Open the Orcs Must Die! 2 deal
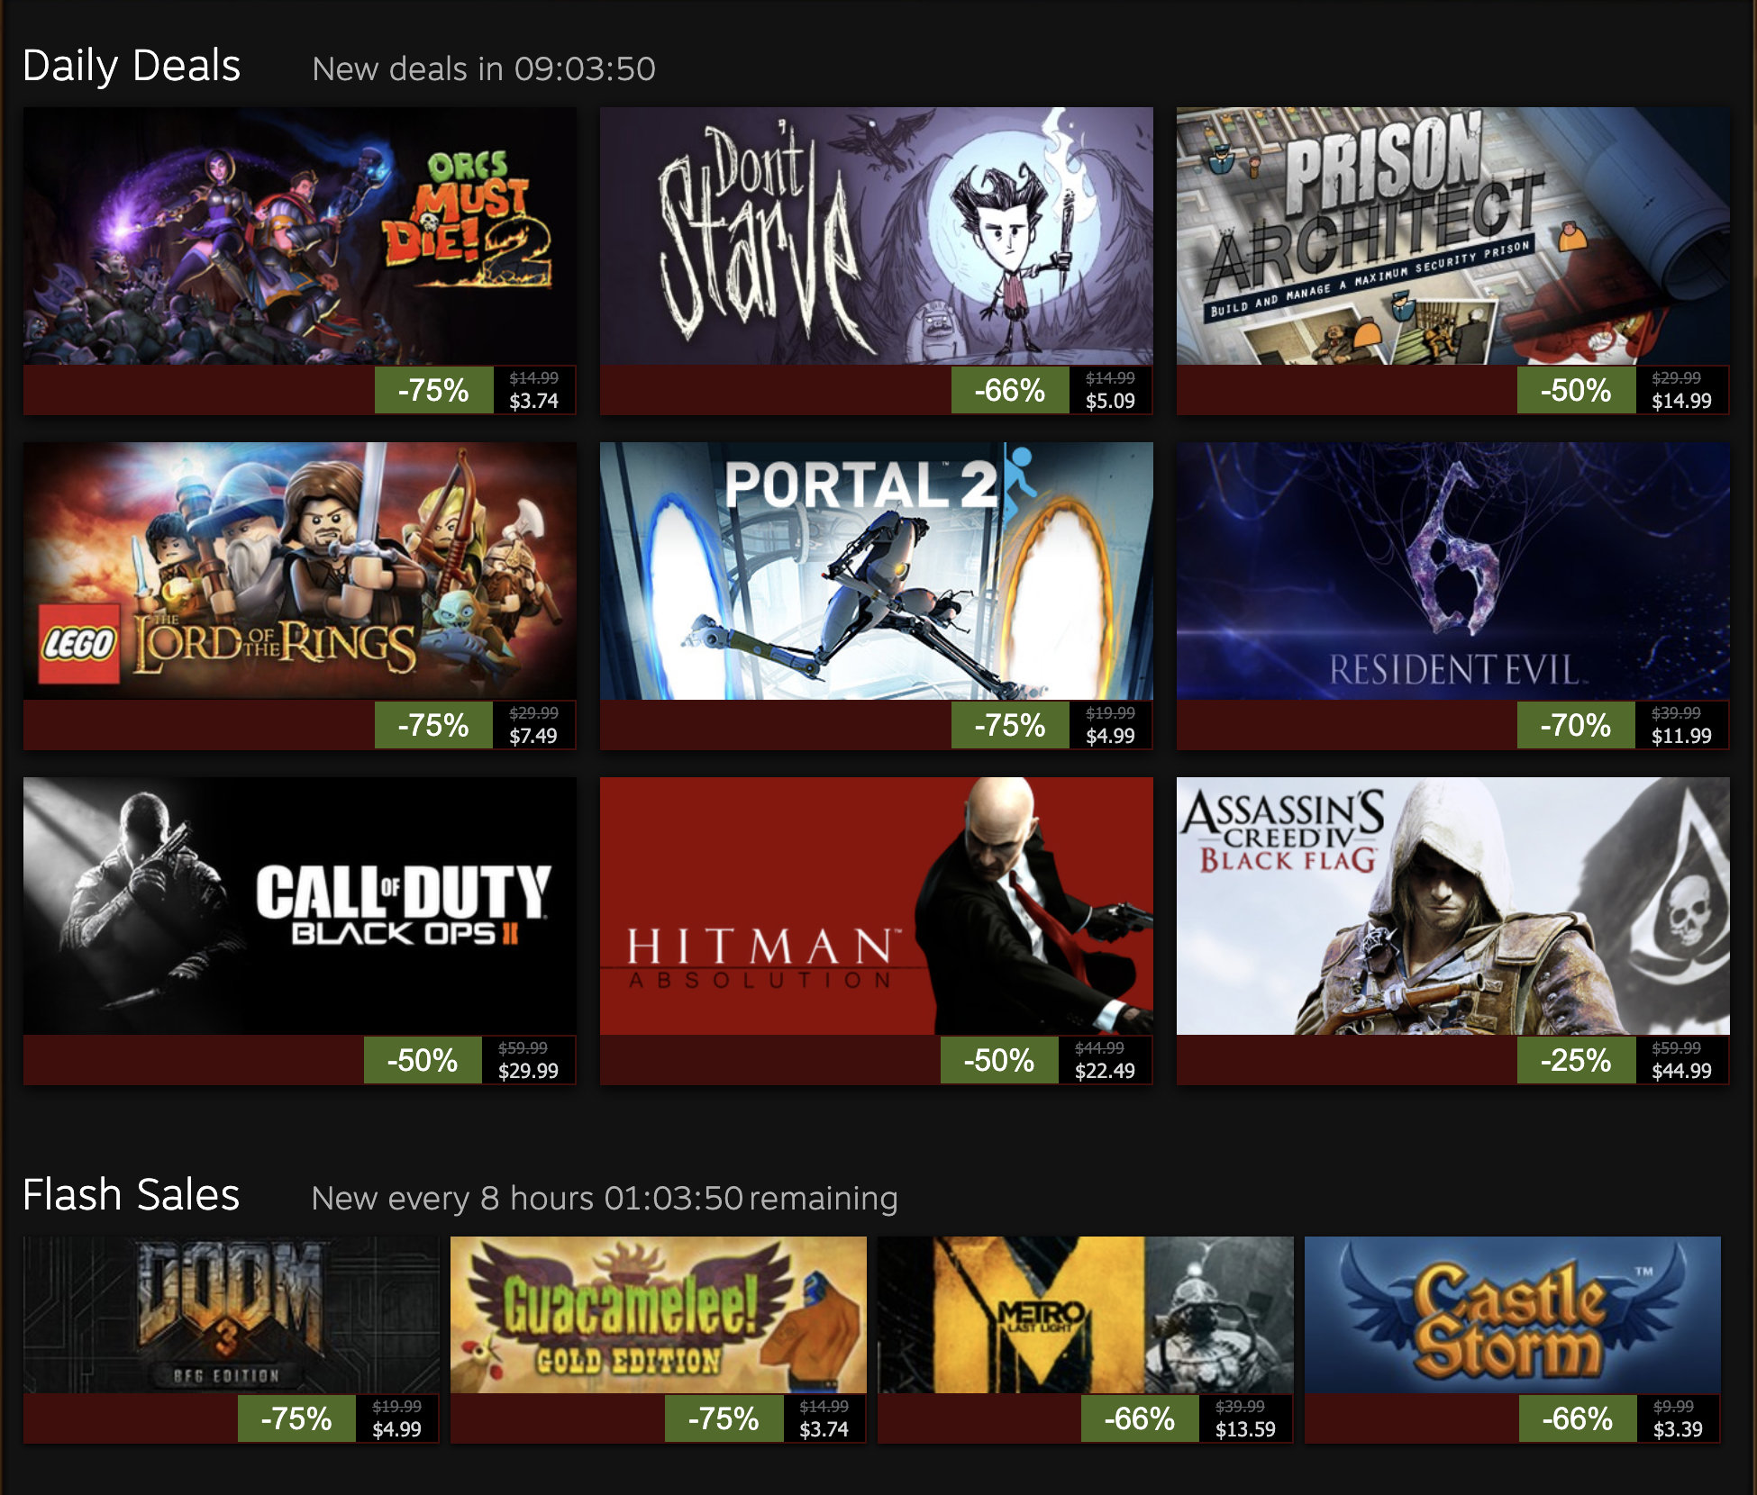This screenshot has height=1495, width=1757. (299, 236)
